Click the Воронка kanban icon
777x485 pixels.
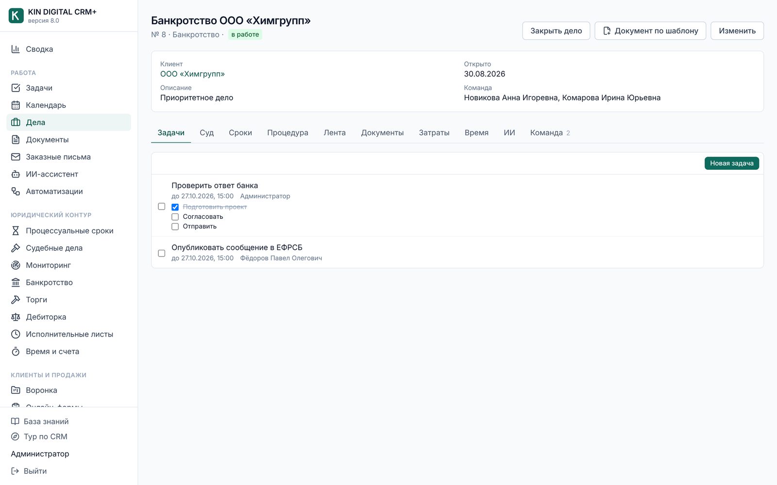(16, 390)
